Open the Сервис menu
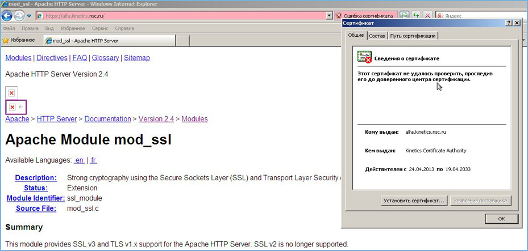 100,28
